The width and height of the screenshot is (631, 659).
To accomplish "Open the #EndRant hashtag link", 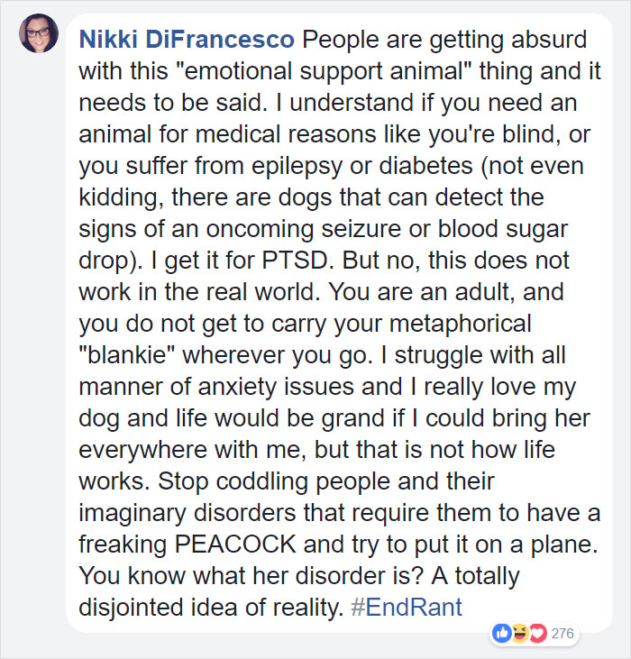I will point(407,608).
